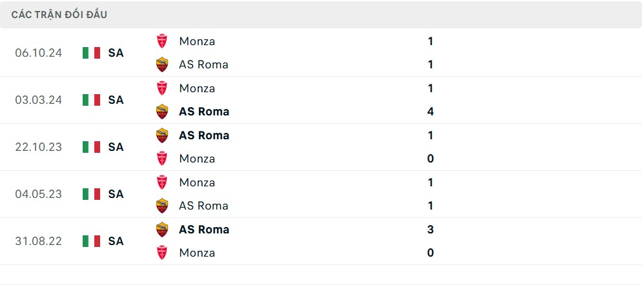The image size is (642, 285).
Task: Click AS Roma's score 3 in 31.08.22 match
Action: [x=430, y=230]
